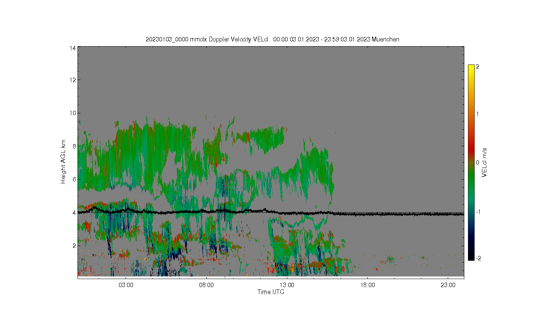The image size is (551, 330).
Task: Click the height tick label 14
Action: (73, 48)
